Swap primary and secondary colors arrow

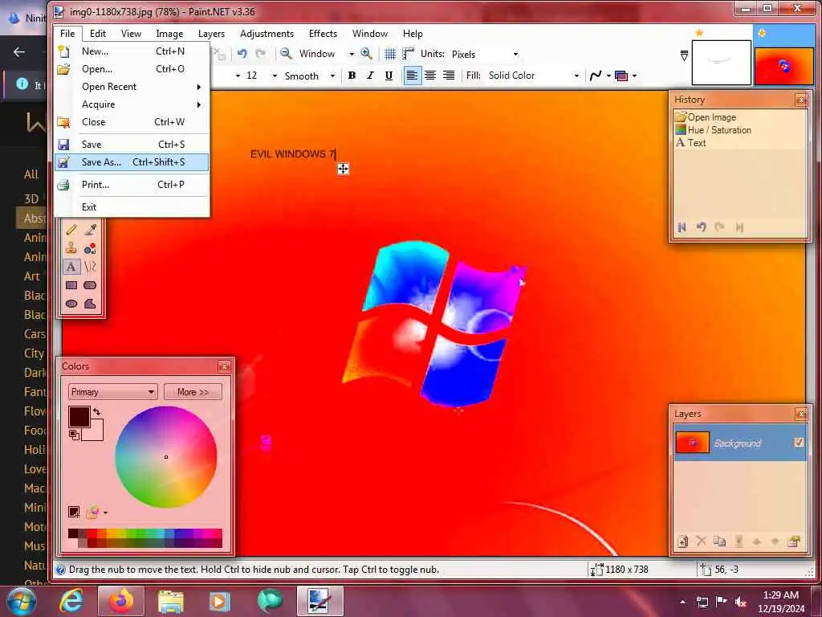point(97,412)
